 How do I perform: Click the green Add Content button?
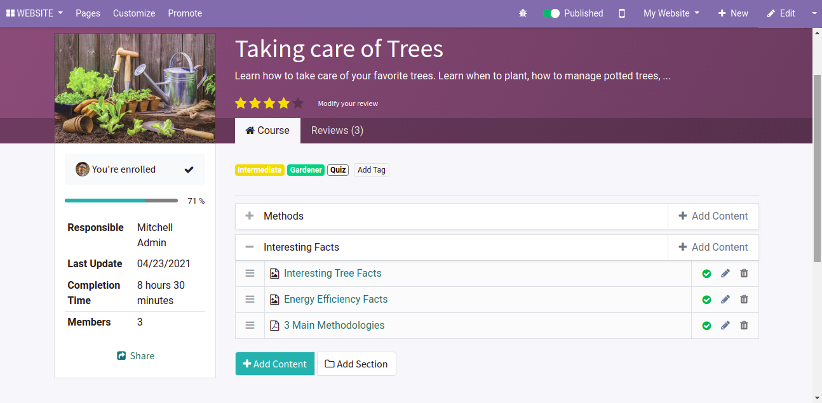274,364
